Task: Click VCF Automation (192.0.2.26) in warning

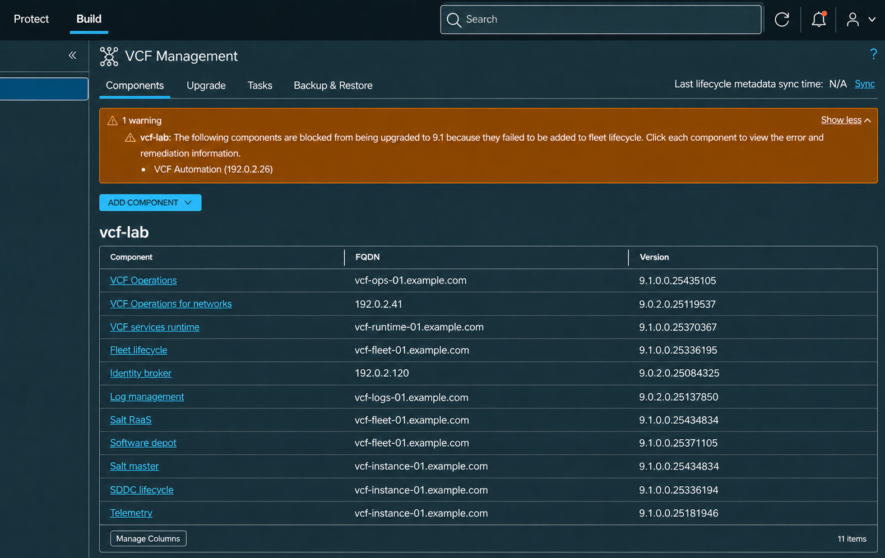Action: click(x=214, y=169)
